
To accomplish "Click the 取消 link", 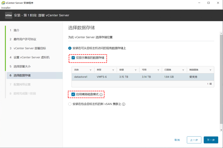I will pos(177,140).
